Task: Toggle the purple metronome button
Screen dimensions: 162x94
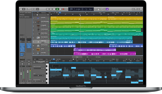Action: point(107,9)
